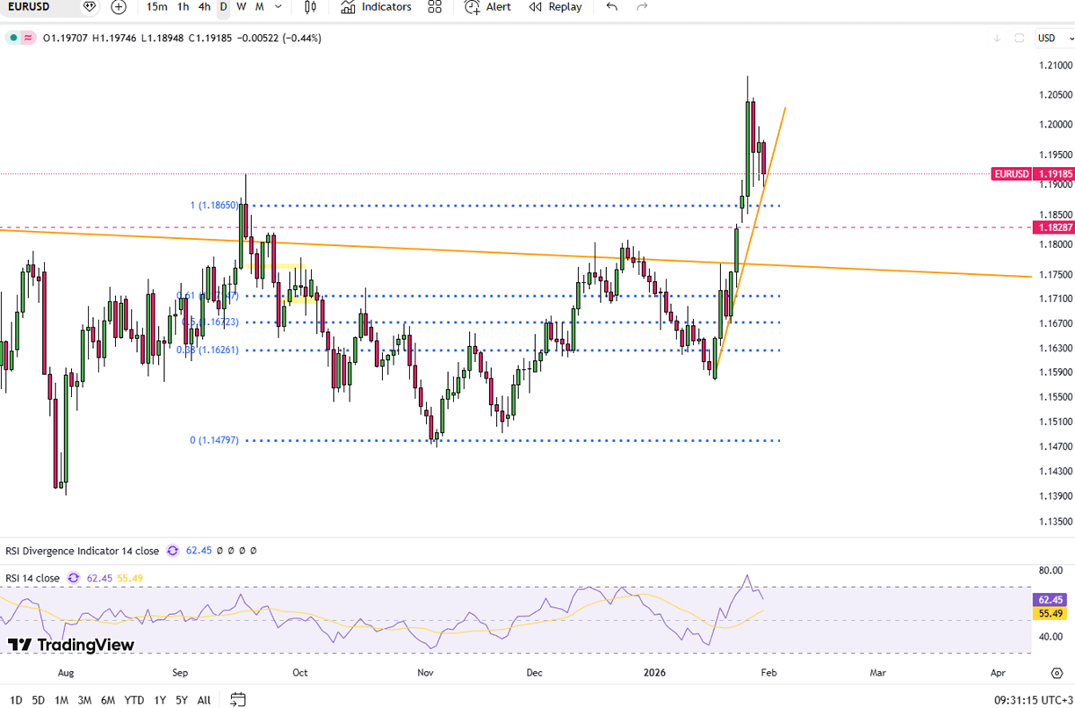Click the redo arrow in toolbar
The height and width of the screenshot is (708, 1075).
642,7
